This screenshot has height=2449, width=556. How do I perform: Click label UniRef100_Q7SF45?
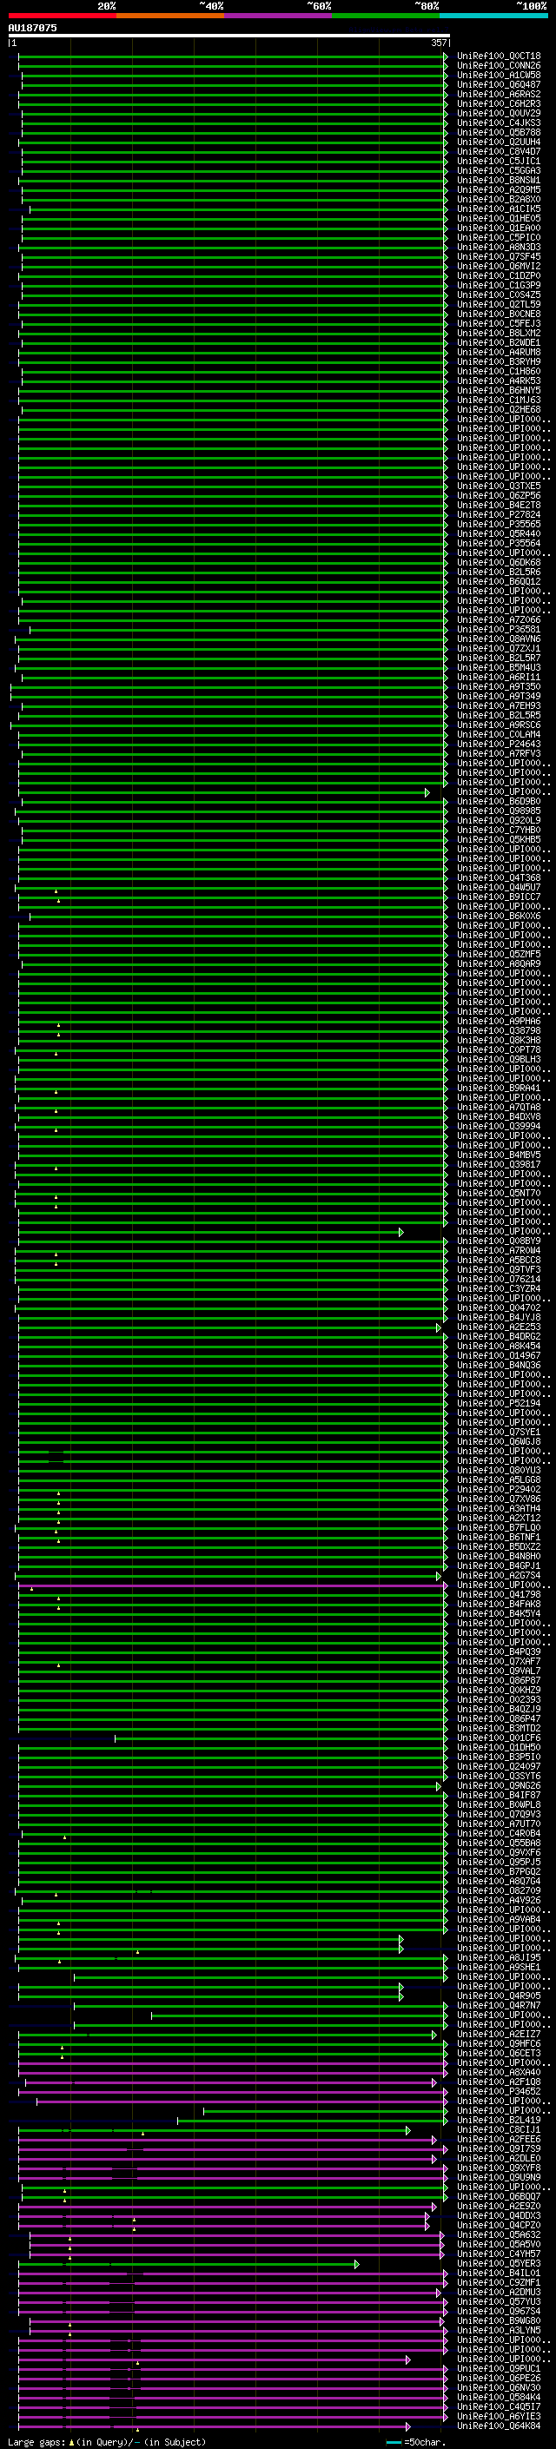pyautogui.click(x=499, y=256)
